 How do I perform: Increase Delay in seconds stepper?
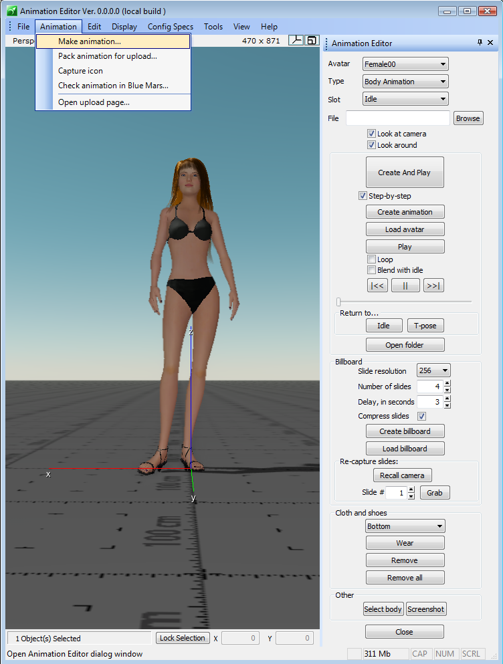tap(447, 399)
